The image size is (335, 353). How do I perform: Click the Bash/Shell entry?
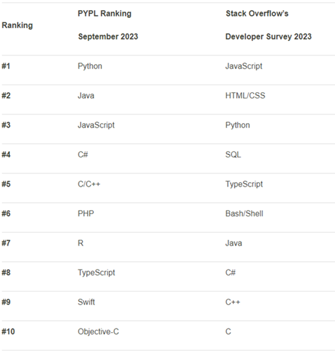244,214
